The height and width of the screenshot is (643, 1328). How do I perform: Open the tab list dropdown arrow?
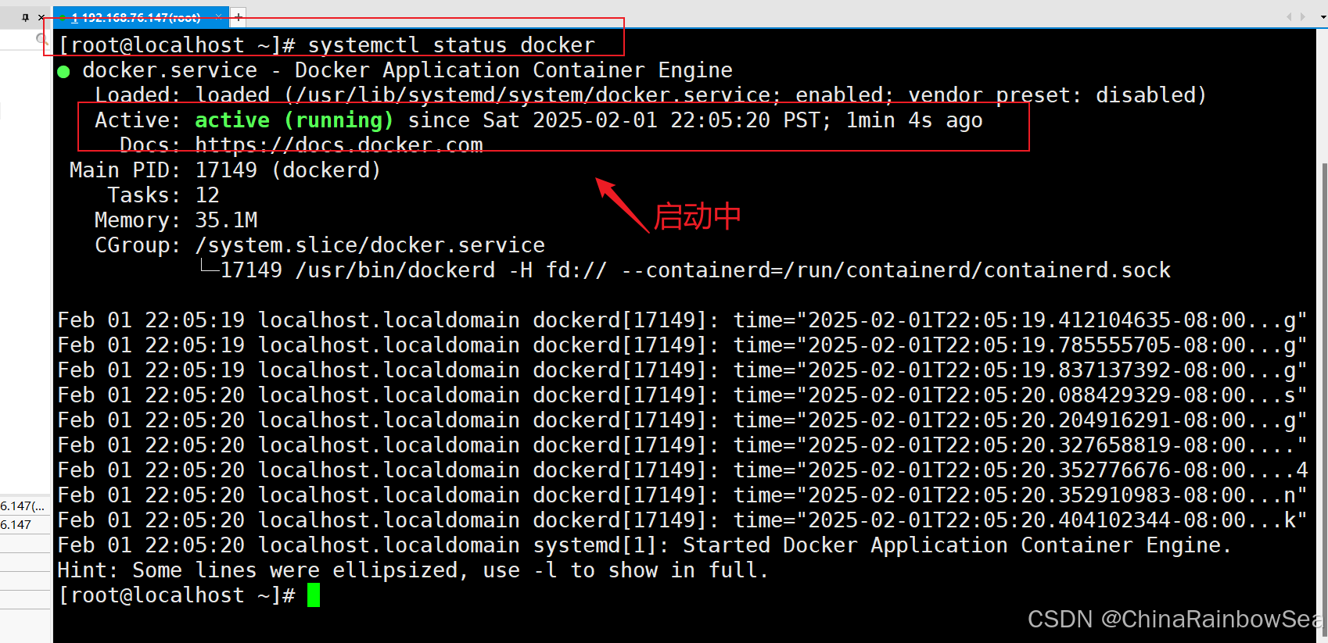pos(1323,17)
